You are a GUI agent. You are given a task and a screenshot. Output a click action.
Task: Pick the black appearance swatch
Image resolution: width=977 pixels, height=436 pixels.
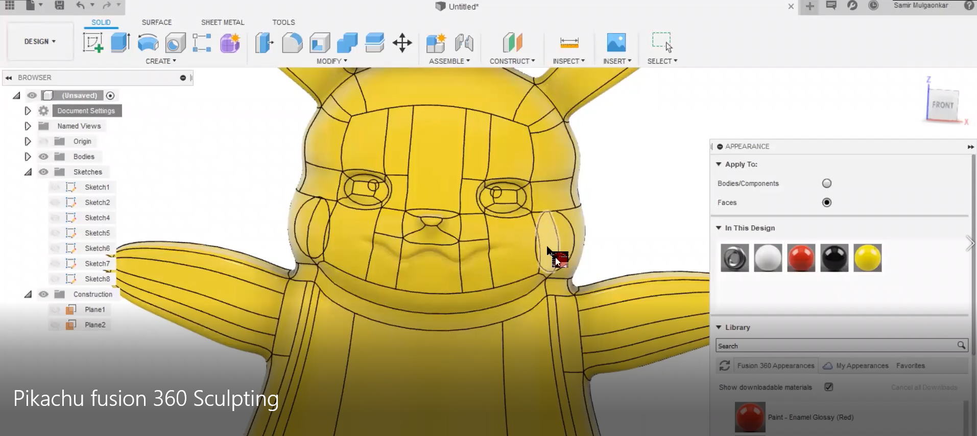coord(835,258)
